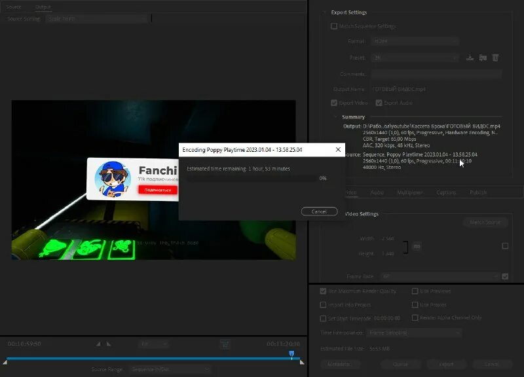Enable the Use Previews checkbox

click(x=415, y=291)
